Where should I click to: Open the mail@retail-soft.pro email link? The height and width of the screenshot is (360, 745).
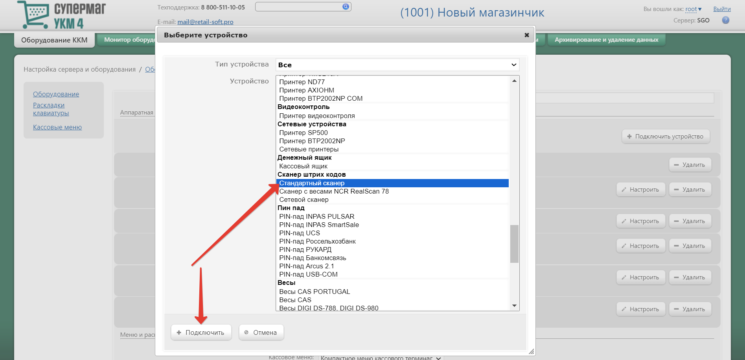point(205,22)
